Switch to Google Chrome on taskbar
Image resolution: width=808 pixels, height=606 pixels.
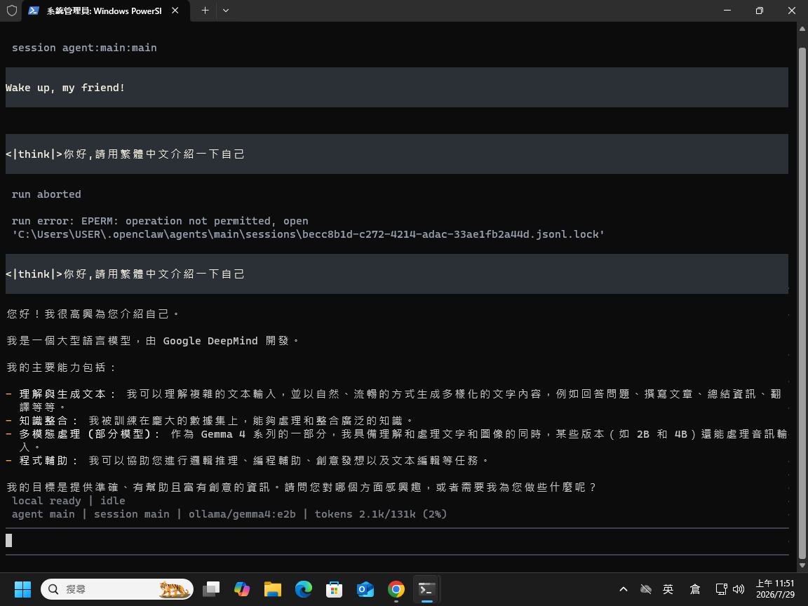(396, 589)
